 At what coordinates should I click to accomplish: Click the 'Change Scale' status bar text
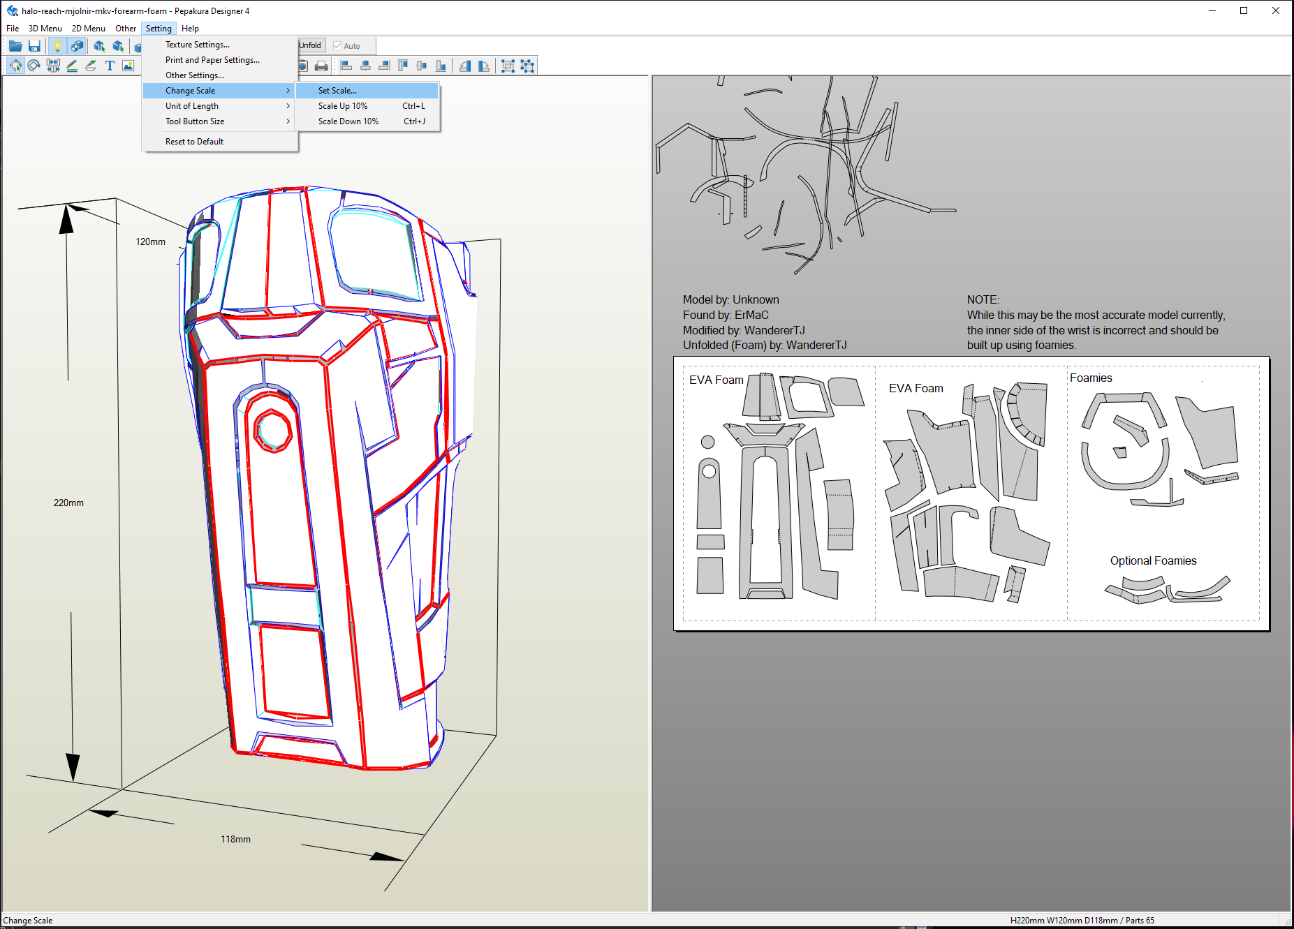click(x=28, y=920)
